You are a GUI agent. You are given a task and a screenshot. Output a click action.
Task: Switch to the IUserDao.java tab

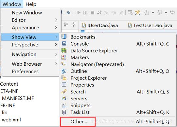pyautogui.click(x=100, y=25)
